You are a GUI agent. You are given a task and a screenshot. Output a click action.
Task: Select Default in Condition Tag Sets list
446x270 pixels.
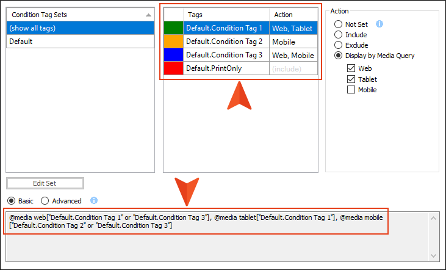point(80,42)
